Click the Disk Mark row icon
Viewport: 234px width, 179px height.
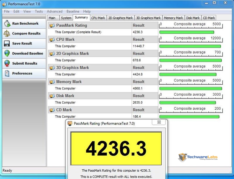click(x=52, y=96)
